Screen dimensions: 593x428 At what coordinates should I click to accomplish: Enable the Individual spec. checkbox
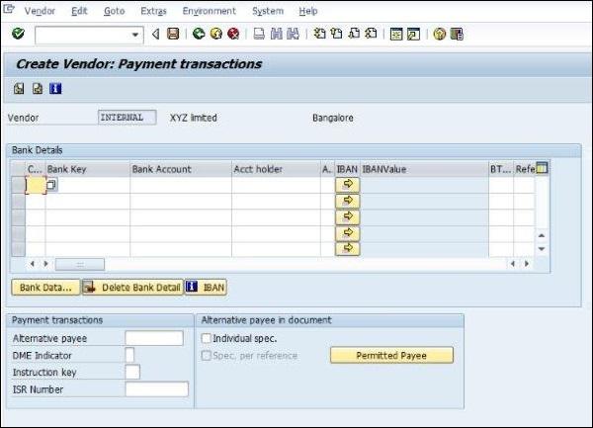click(206, 338)
